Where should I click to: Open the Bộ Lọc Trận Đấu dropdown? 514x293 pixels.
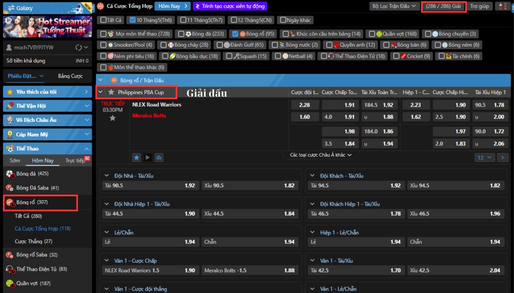click(x=394, y=6)
